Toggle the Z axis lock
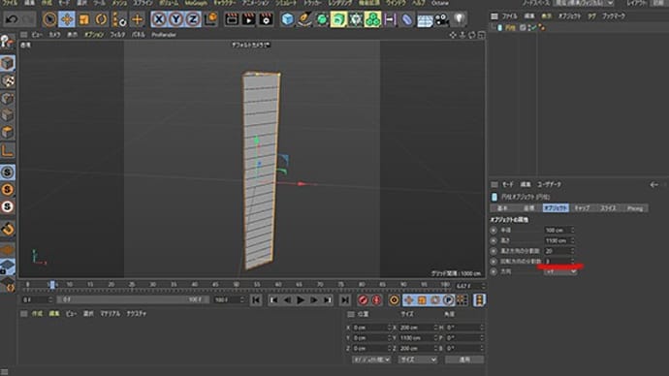Viewport: 669px width, 376px height. [x=193, y=19]
